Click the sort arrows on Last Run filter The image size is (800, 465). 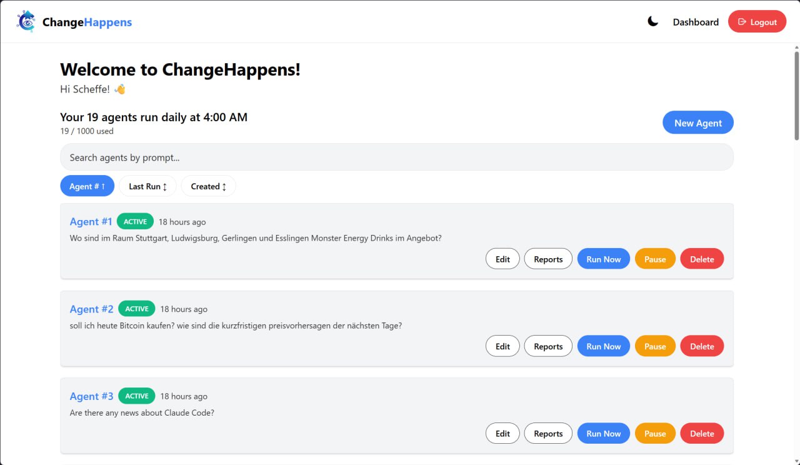pyautogui.click(x=165, y=186)
